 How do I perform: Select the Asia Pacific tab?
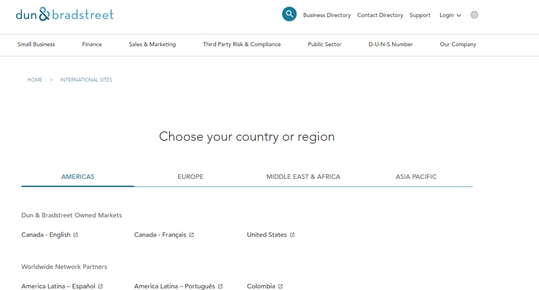tap(416, 177)
